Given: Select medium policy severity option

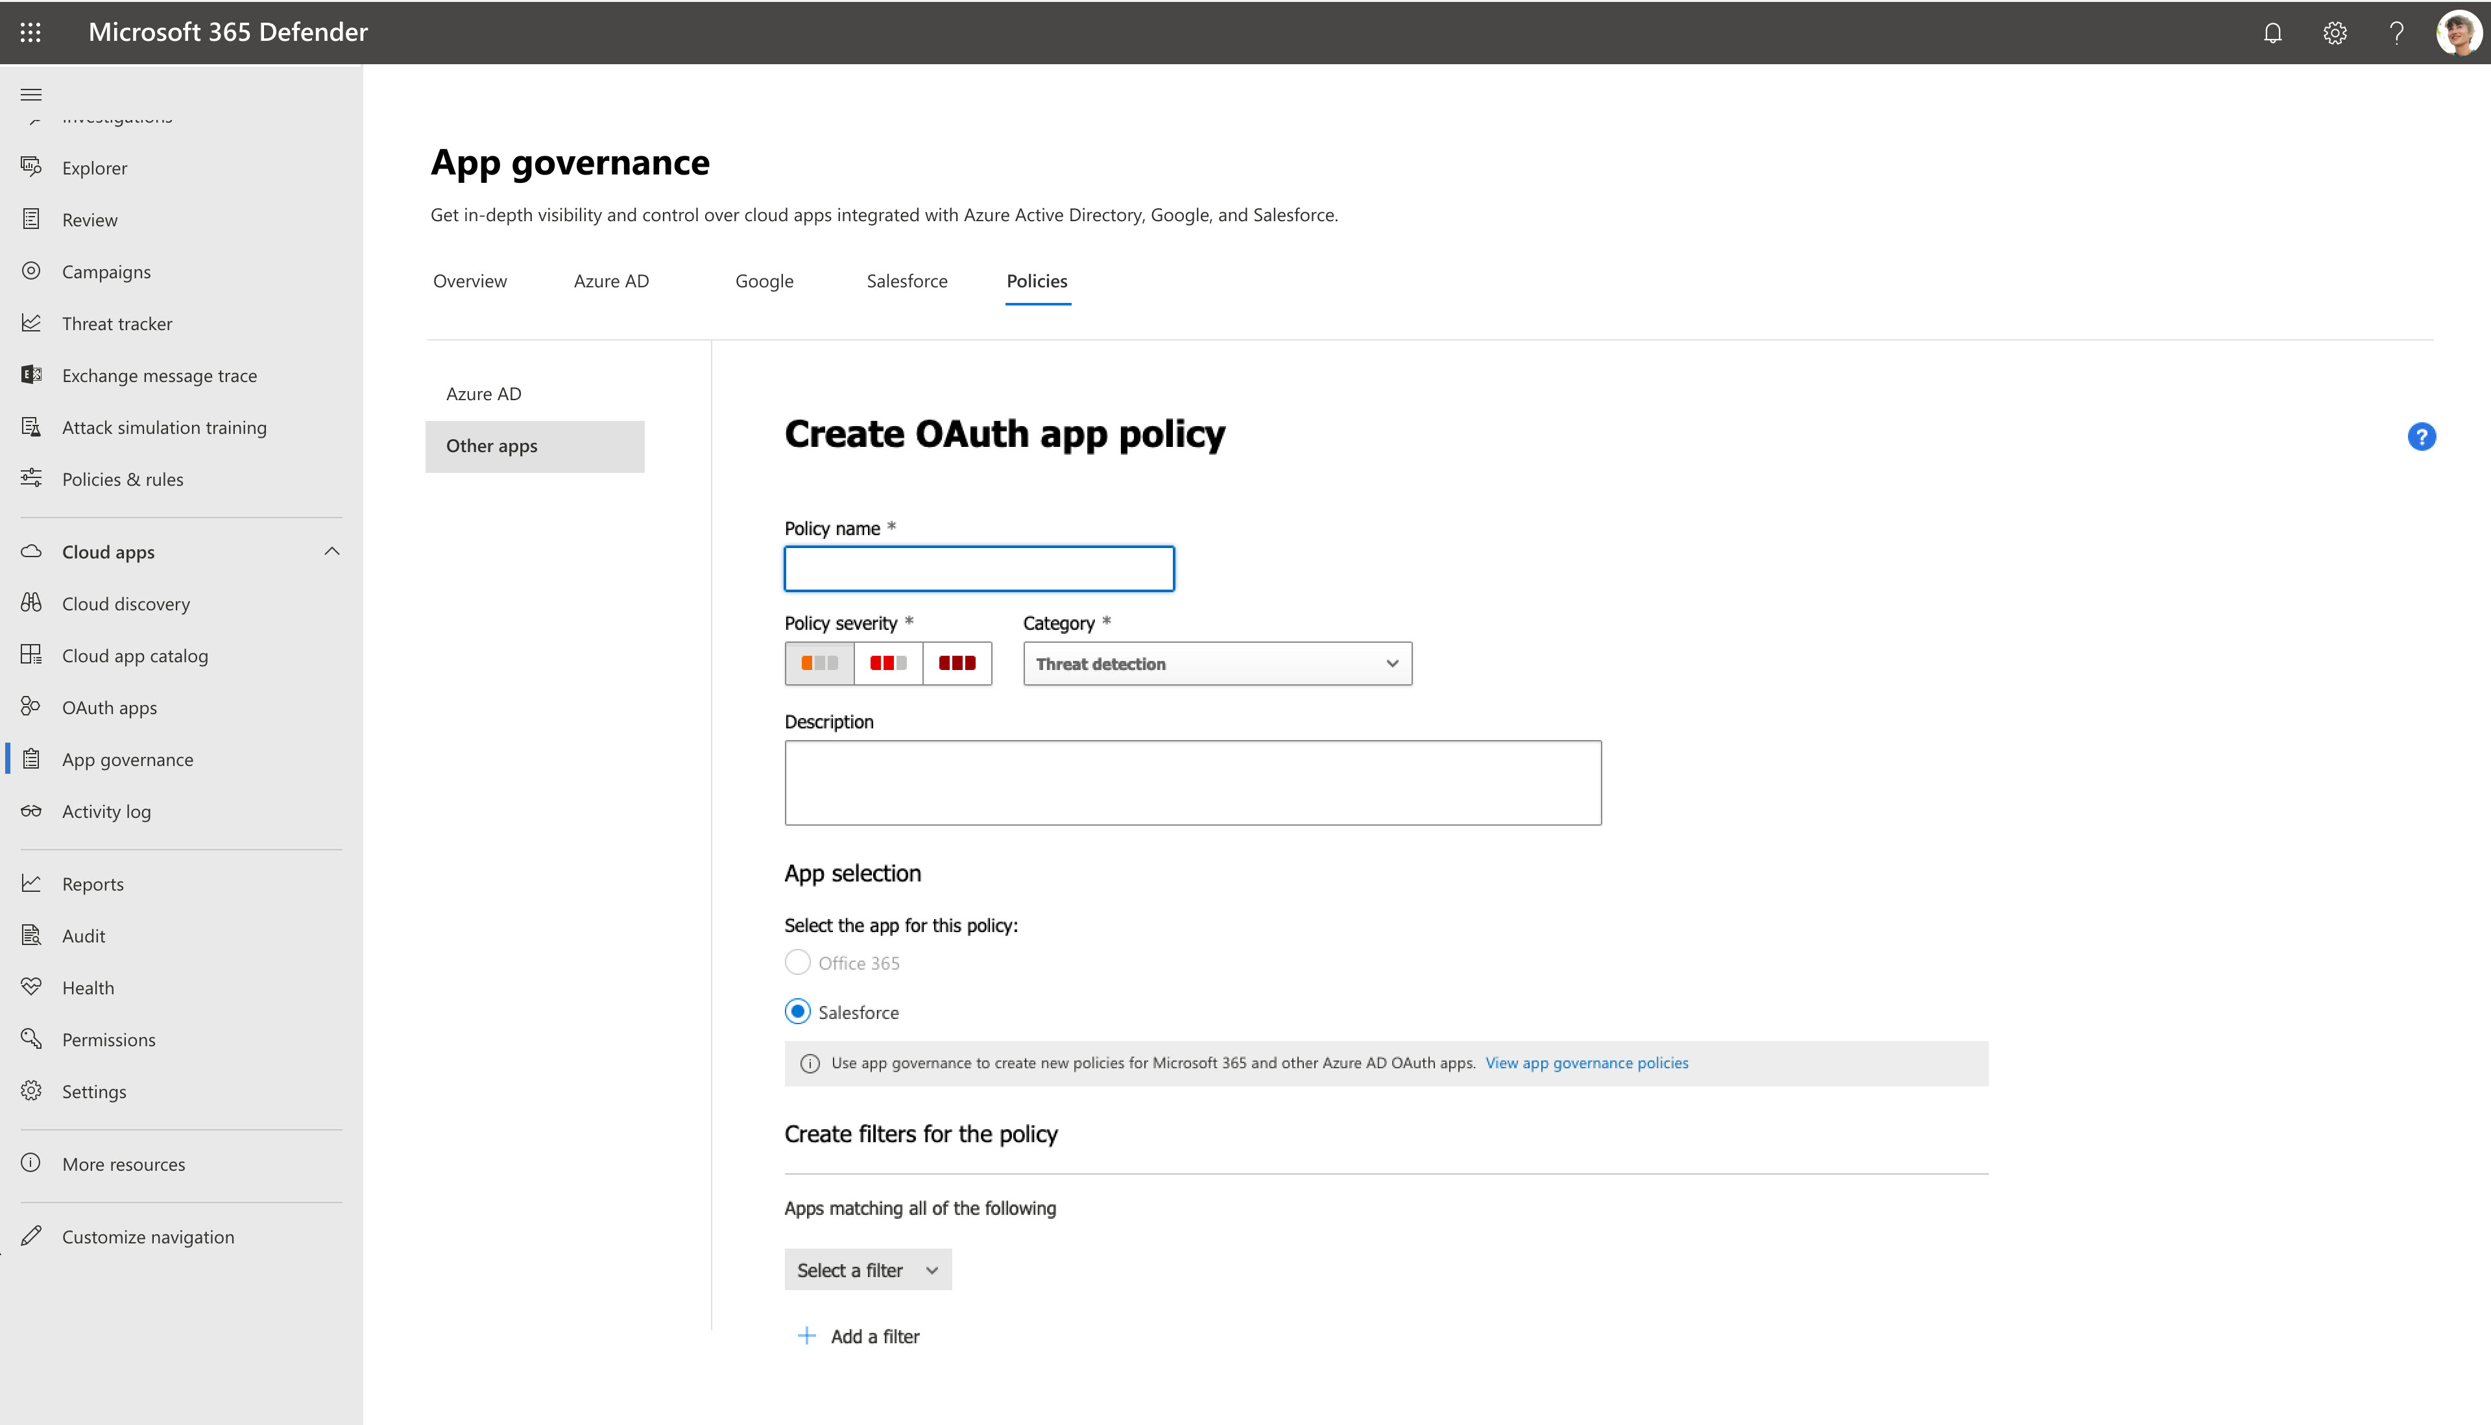Looking at the screenshot, I should pos(888,664).
